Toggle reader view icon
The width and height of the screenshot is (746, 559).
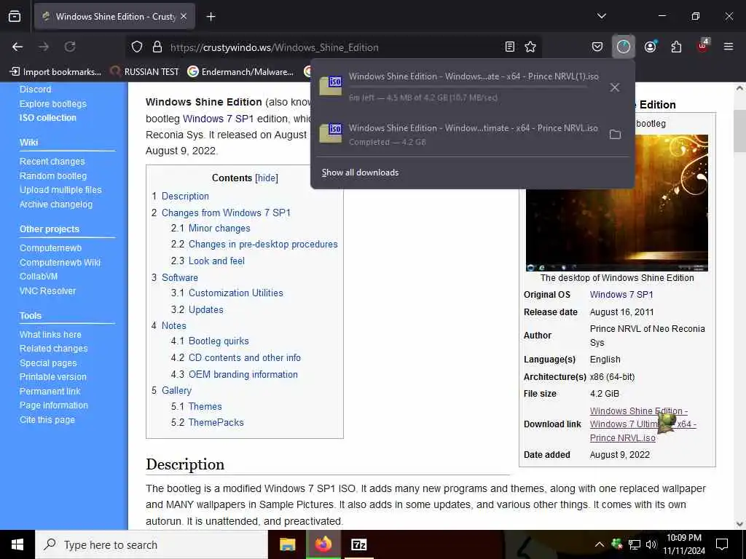point(509,47)
